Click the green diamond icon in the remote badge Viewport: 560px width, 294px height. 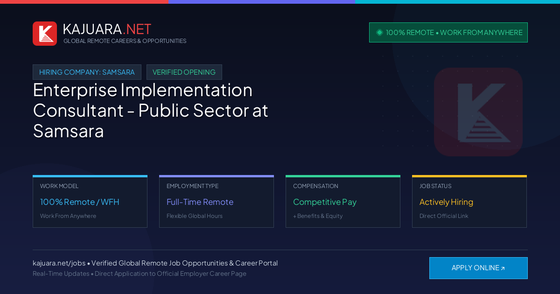(379, 32)
